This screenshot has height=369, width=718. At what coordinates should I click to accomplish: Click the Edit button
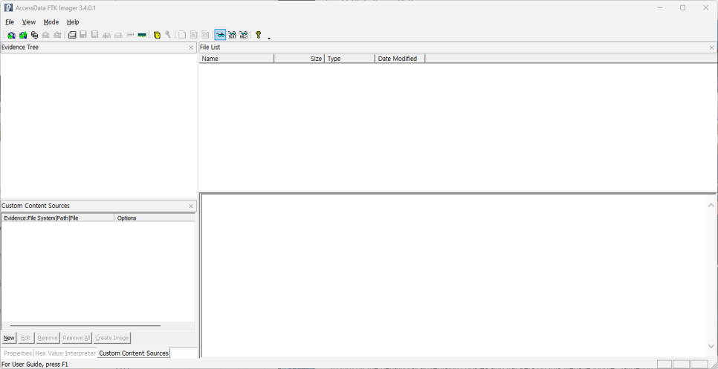[26, 338]
